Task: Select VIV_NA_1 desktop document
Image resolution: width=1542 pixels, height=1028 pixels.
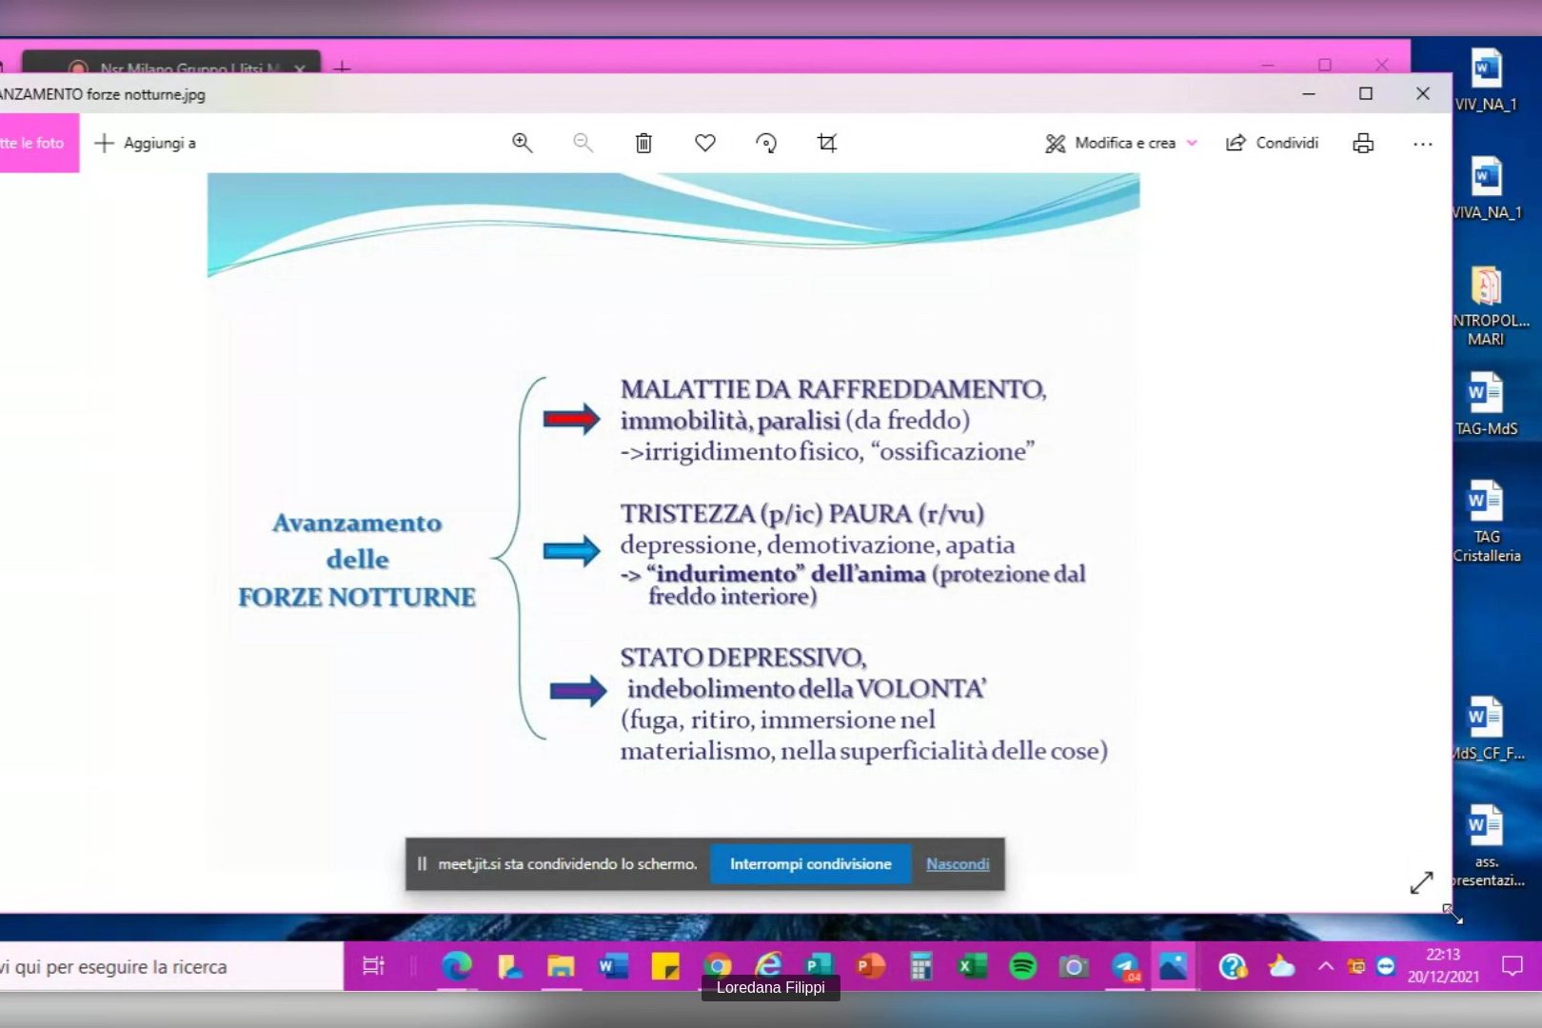Action: tap(1486, 80)
